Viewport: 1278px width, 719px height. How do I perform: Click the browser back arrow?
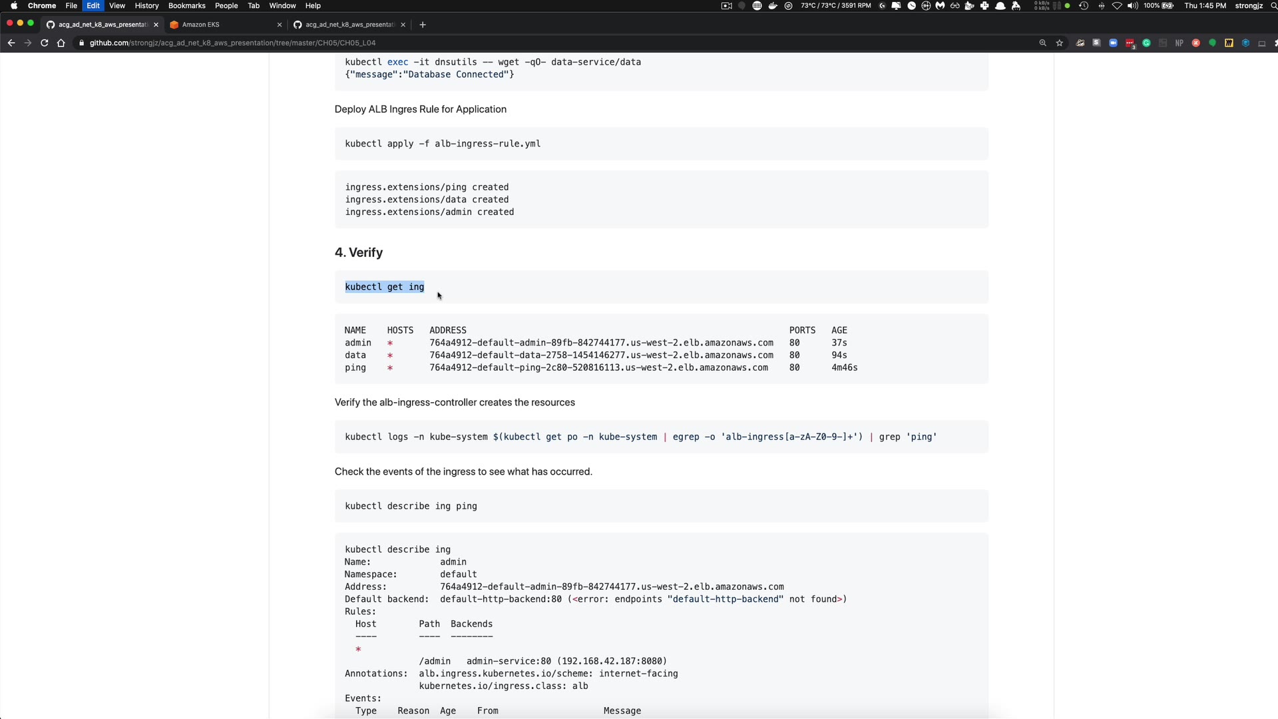(x=11, y=43)
